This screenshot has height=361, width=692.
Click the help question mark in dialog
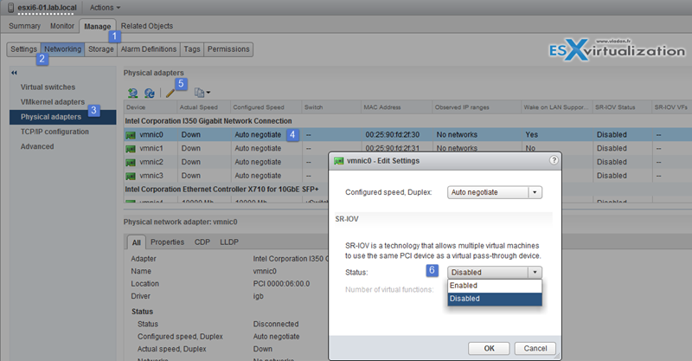point(554,160)
